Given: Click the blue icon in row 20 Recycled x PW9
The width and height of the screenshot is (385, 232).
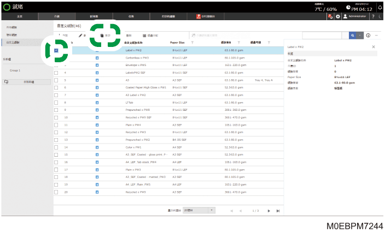Looking at the screenshot, I should click(x=97, y=192).
